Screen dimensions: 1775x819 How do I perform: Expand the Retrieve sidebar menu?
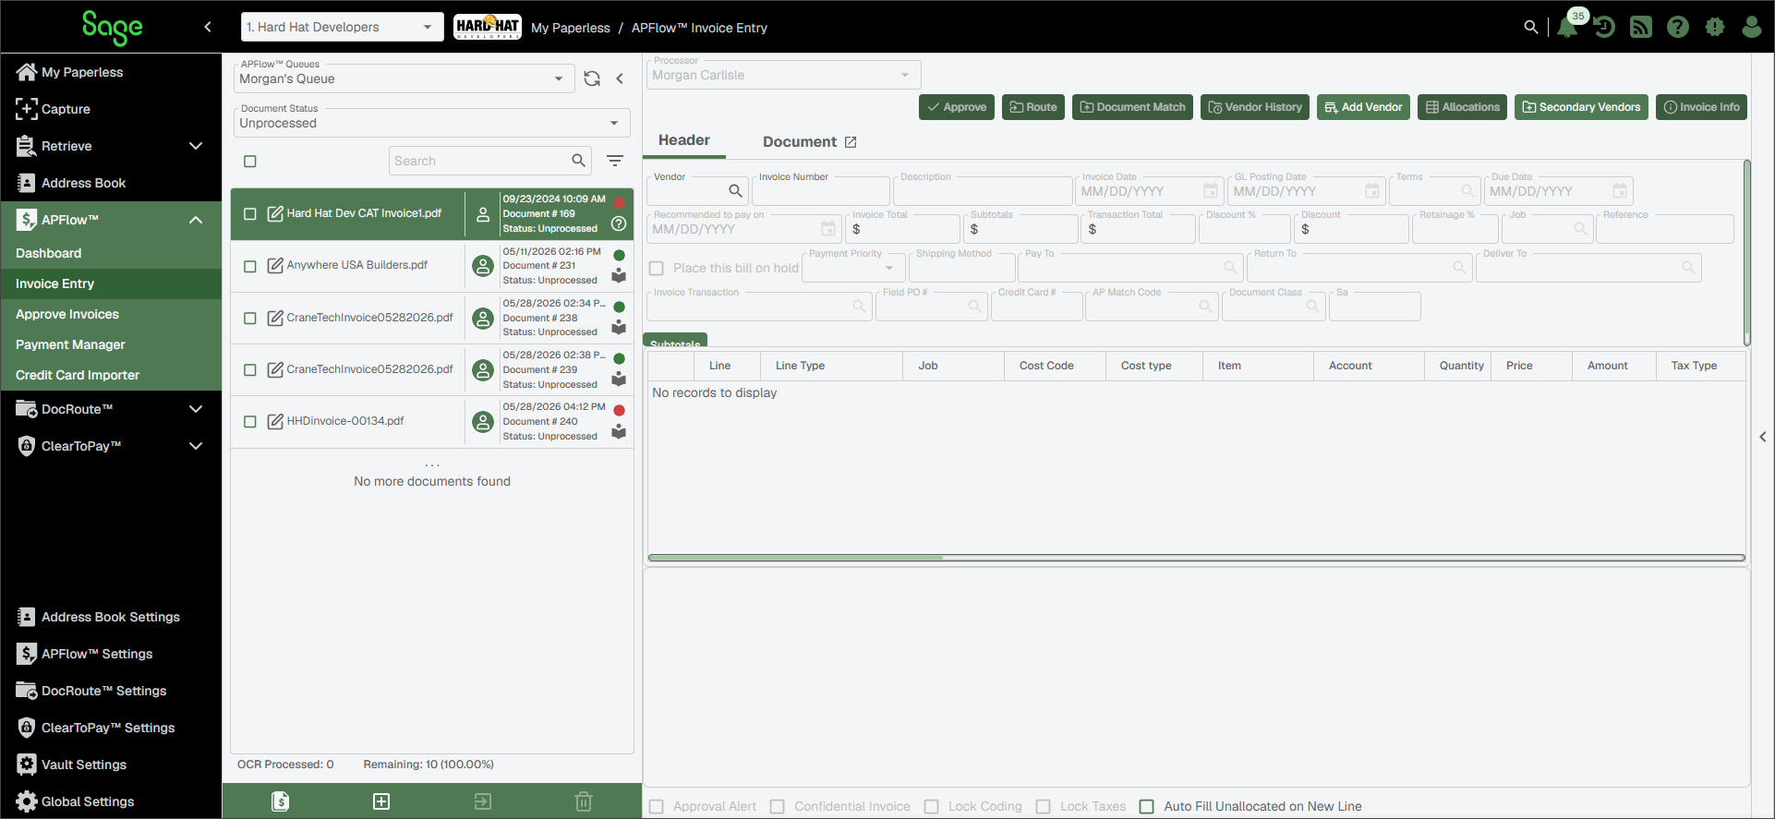[196, 146]
